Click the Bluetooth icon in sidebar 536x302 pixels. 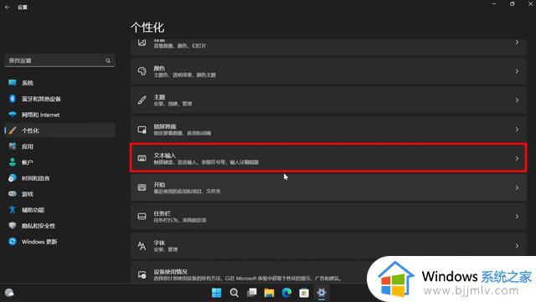pos(13,99)
